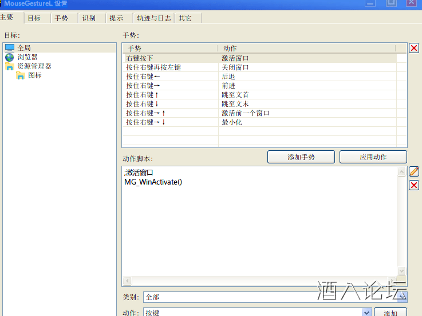Click the script box's left scroll arrow
The height and width of the screenshot is (316, 422).
pyautogui.click(x=127, y=281)
